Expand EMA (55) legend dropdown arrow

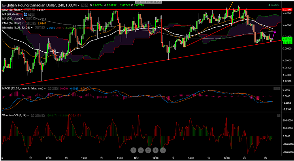pyautogui.click(x=22, y=10)
